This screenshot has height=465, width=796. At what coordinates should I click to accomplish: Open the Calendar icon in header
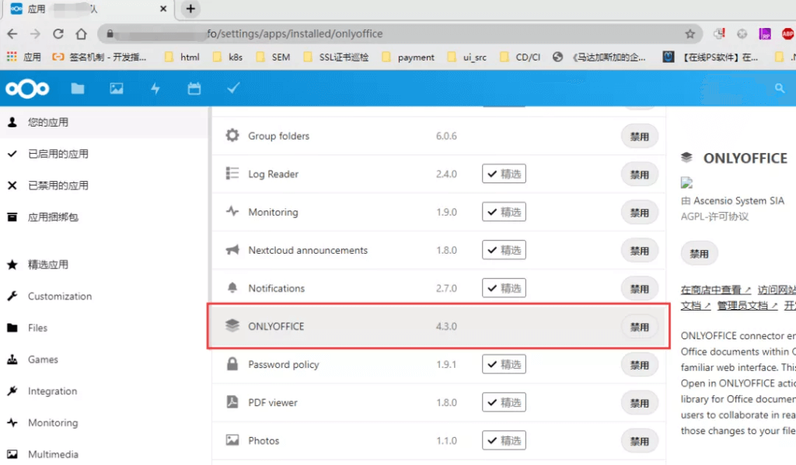coord(194,88)
